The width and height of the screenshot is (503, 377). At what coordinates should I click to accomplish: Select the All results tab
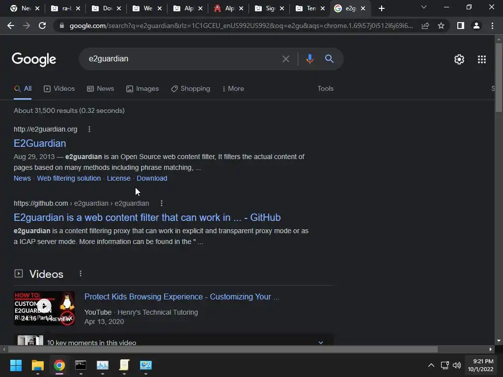click(x=23, y=89)
